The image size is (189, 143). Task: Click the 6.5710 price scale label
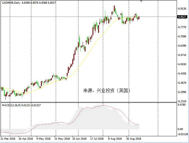[x=182, y=55]
